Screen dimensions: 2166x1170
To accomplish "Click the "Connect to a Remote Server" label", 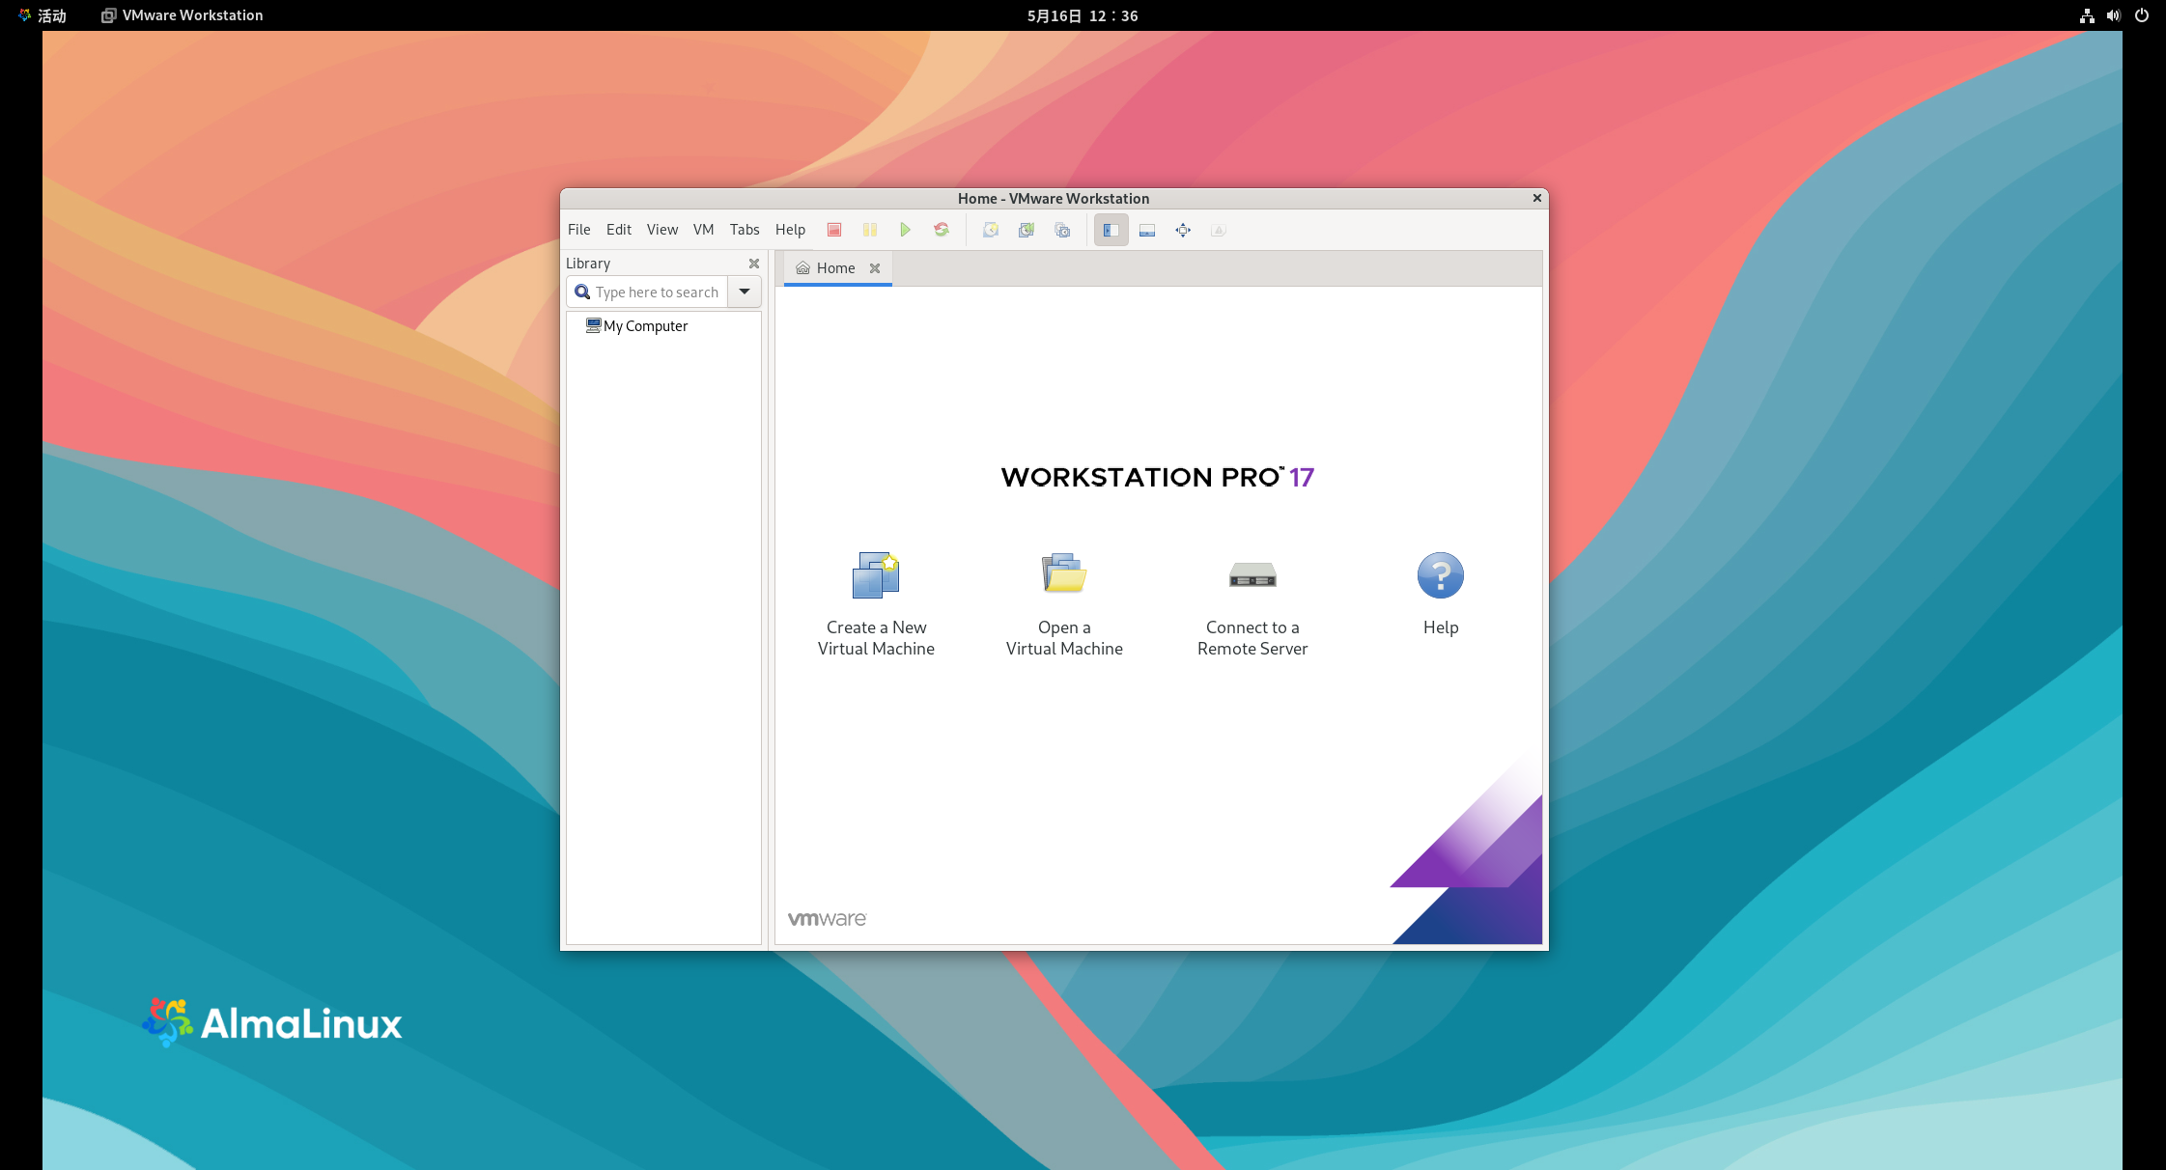I will tap(1252, 638).
